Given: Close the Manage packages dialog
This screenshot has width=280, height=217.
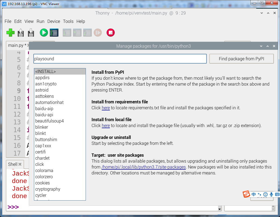Looking at the screenshot, I should [274, 46].
